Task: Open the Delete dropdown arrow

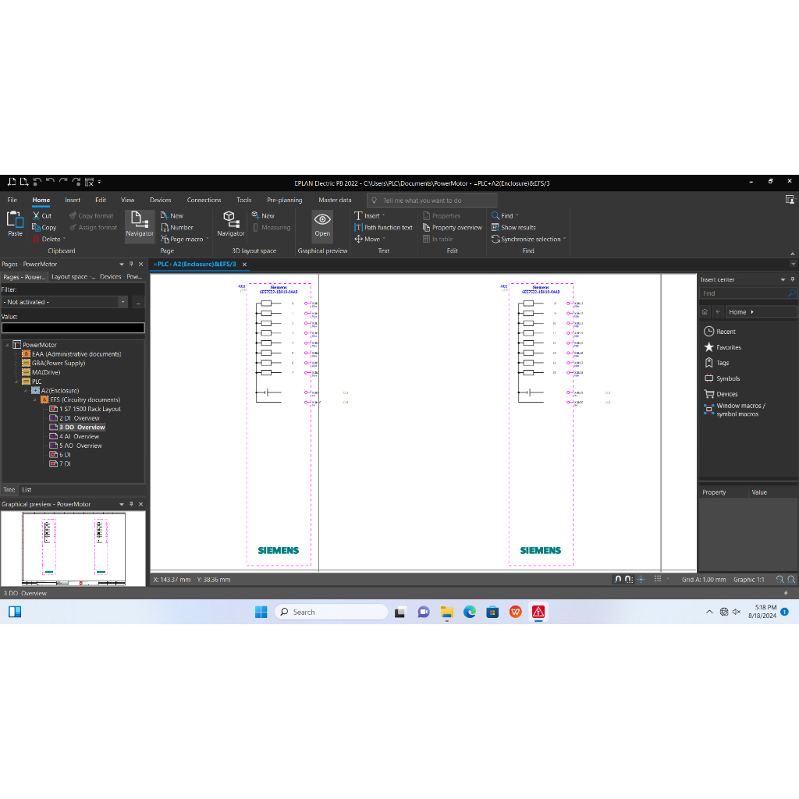Action: [x=64, y=239]
